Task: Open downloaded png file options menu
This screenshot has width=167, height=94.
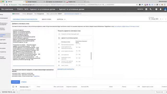Action: click(17, 92)
